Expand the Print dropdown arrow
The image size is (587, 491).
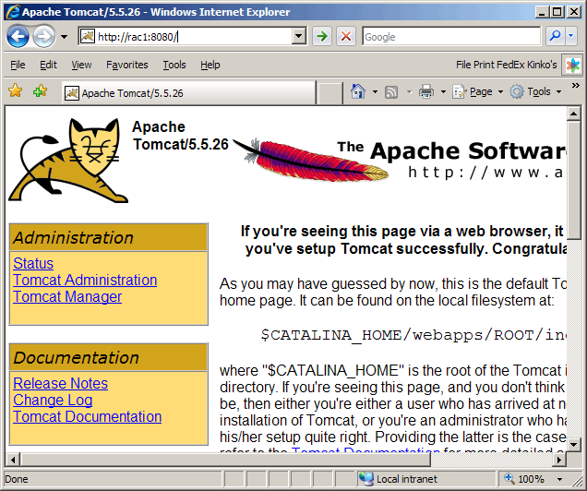tap(443, 91)
